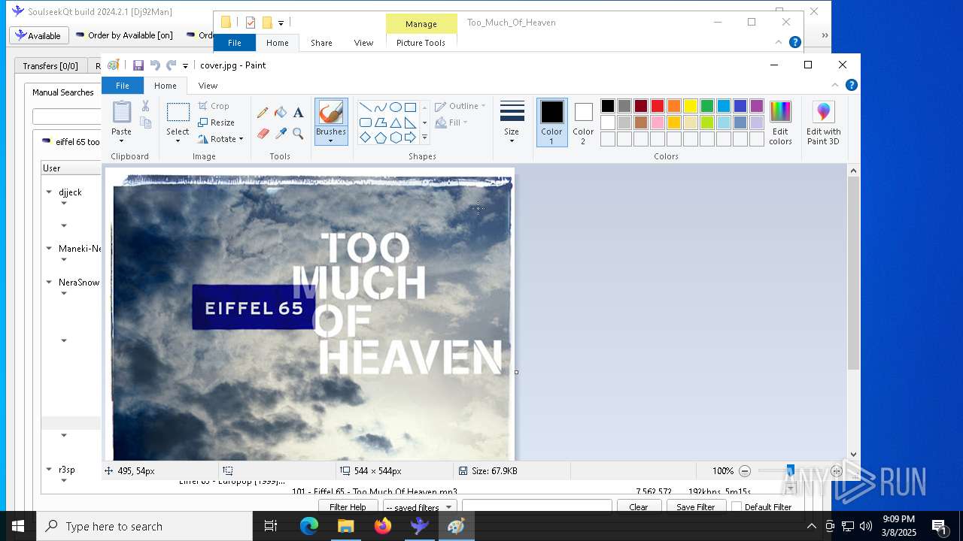Open Soulseek Transfers tab
The height and width of the screenshot is (541, 963).
coord(50,66)
